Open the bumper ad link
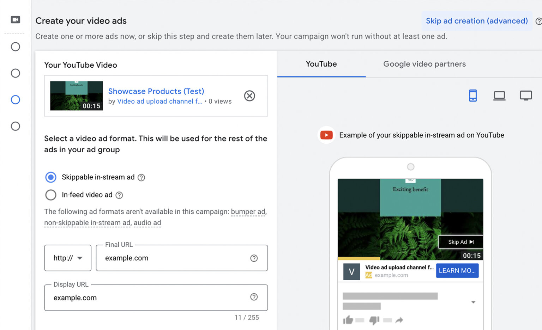 point(248,212)
